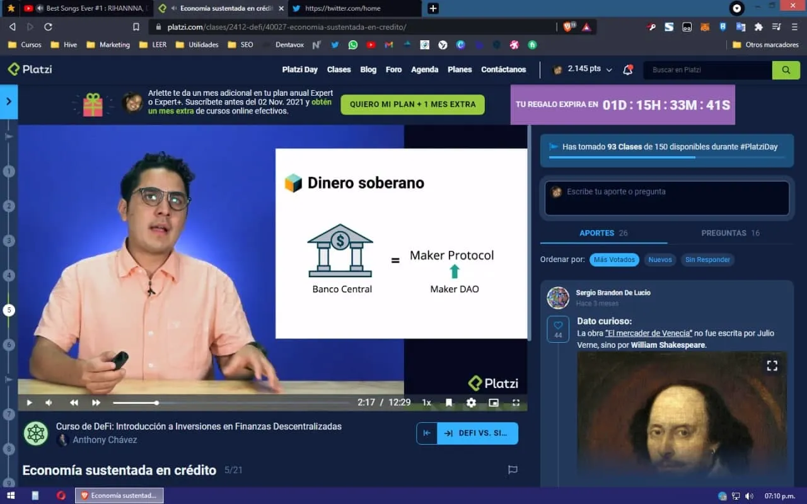Viewport: 807px width, 504px height.
Task: Open the Marketing bookmarks folder
Action: pos(108,45)
